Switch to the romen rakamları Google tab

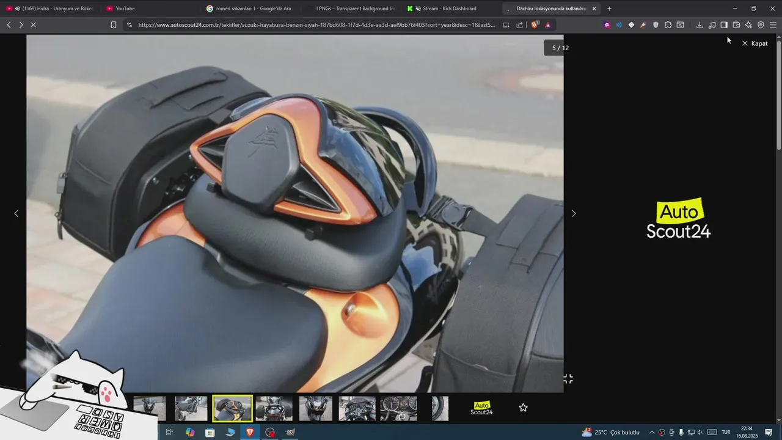point(249,9)
